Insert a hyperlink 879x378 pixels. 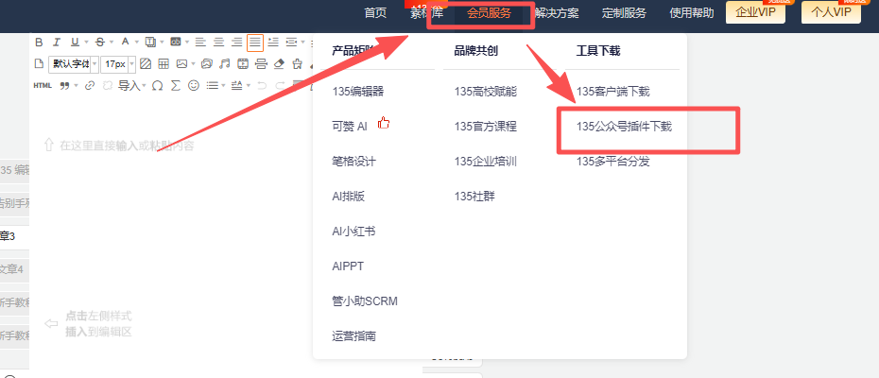[90, 85]
